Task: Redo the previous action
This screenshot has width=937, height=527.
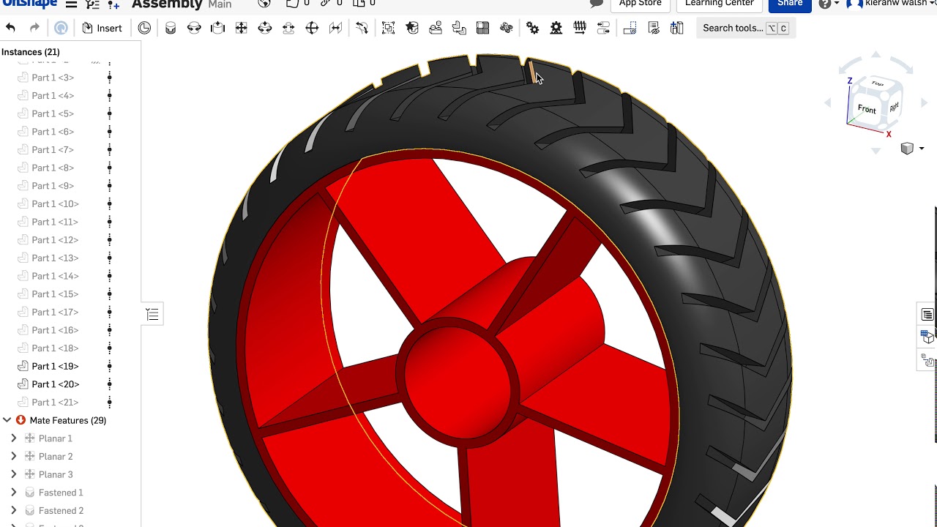Action: (34, 28)
